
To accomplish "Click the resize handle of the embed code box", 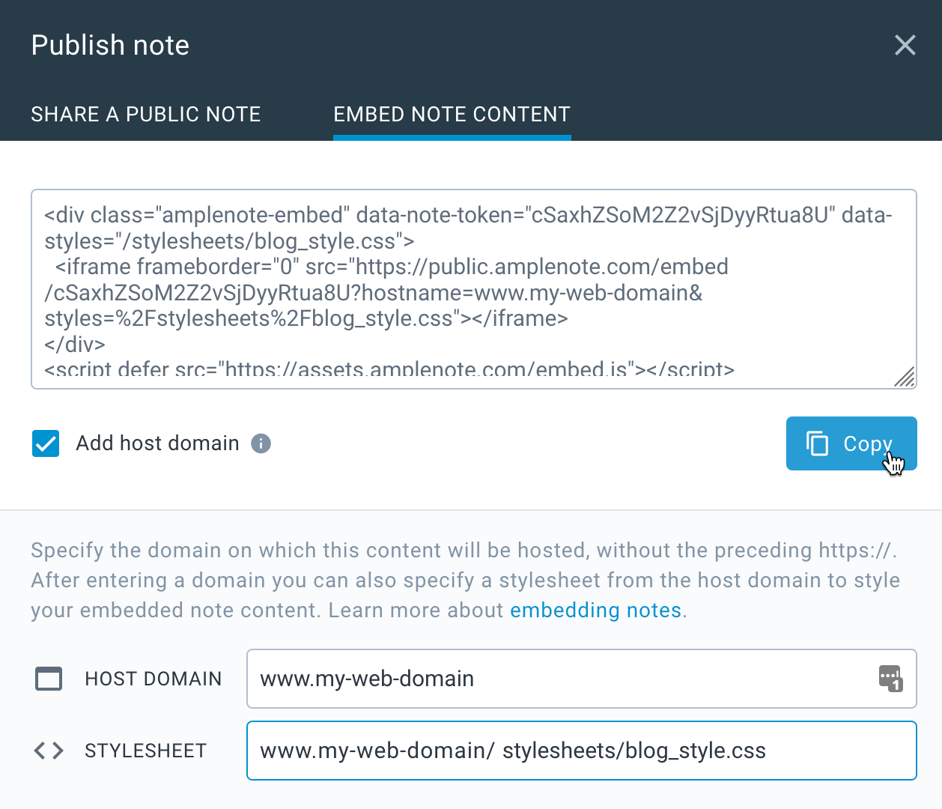I will pos(905,378).
